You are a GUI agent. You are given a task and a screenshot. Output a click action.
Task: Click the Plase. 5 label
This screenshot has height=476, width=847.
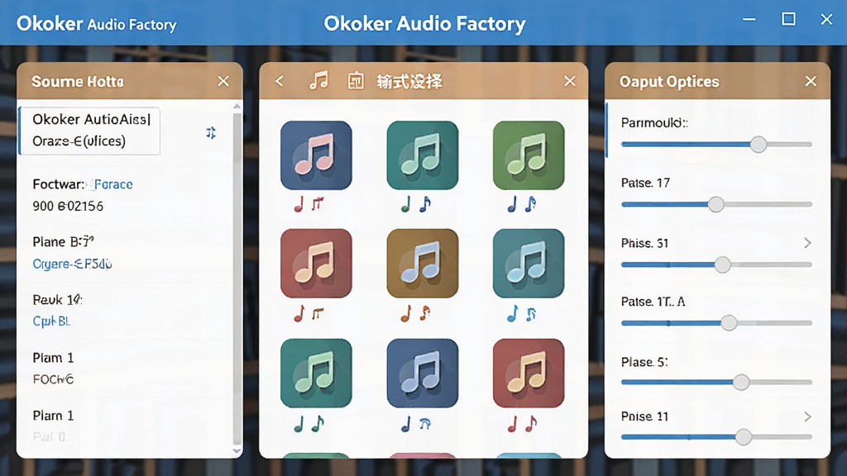pyautogui.click(x=644, y=362)
